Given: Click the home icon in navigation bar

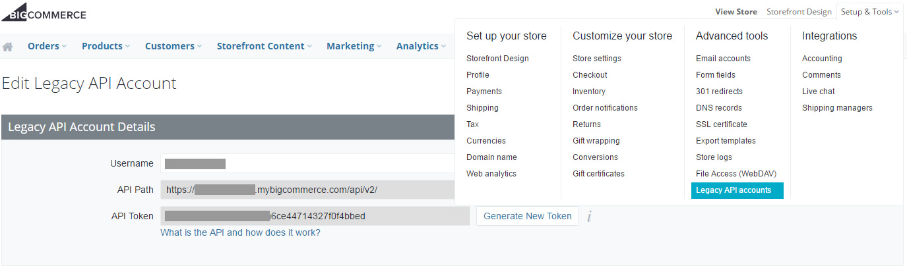Looking at the screenshot, I should click(8, 47).
